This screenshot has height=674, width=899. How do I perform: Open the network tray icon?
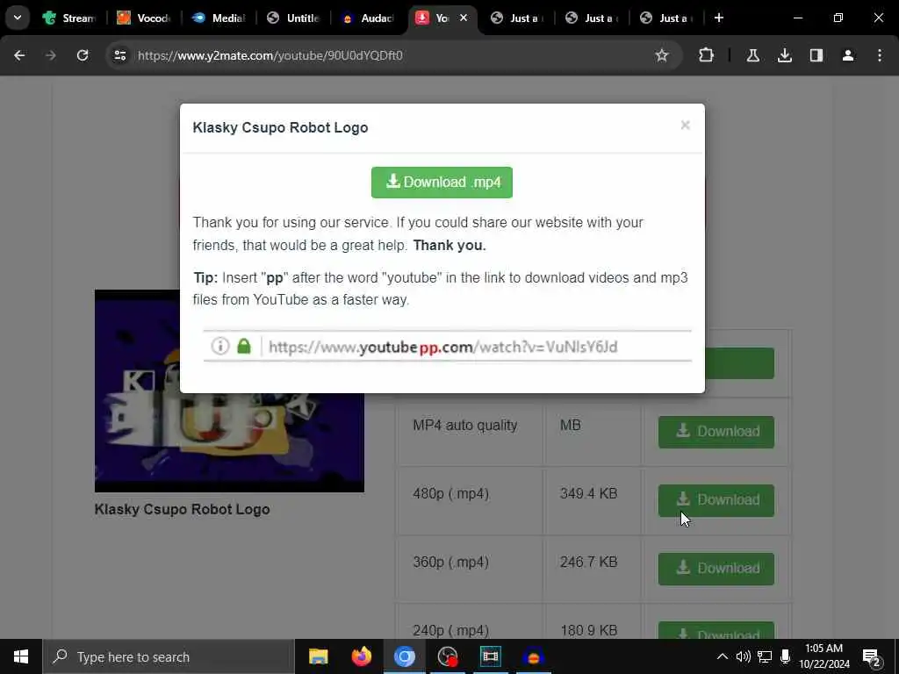point(765,656)
